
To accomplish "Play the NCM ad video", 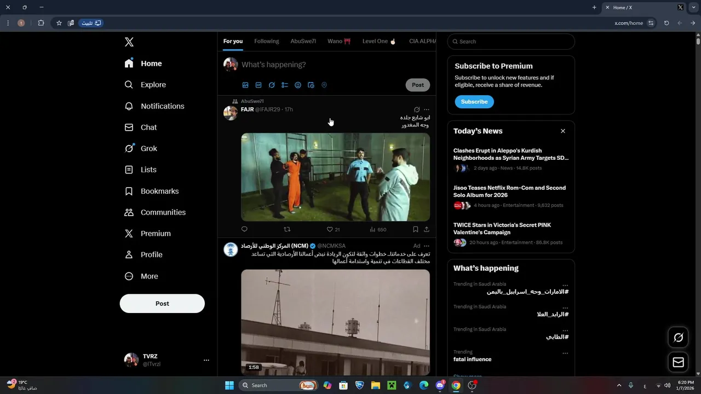I will point(336,322).
